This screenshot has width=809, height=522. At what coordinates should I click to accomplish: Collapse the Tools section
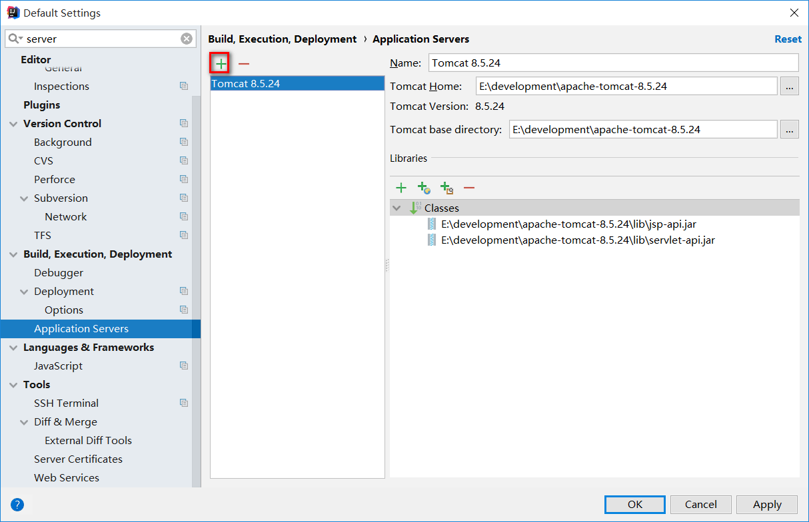click(x=13, y=385)
